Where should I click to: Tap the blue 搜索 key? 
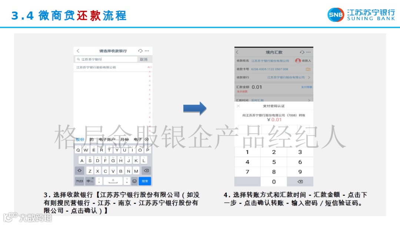coord(145,181)
